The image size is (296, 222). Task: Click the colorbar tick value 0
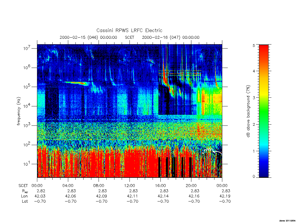254,176
